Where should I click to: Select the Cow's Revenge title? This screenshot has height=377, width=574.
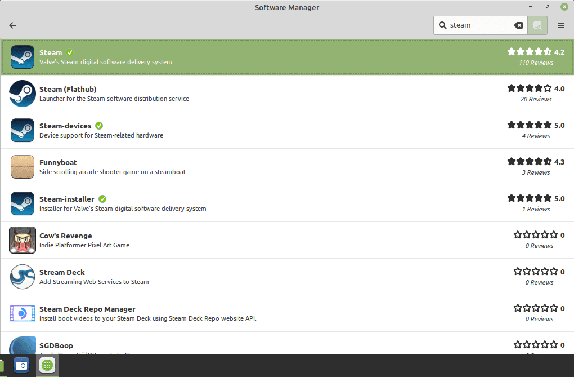tap(65, 236)
